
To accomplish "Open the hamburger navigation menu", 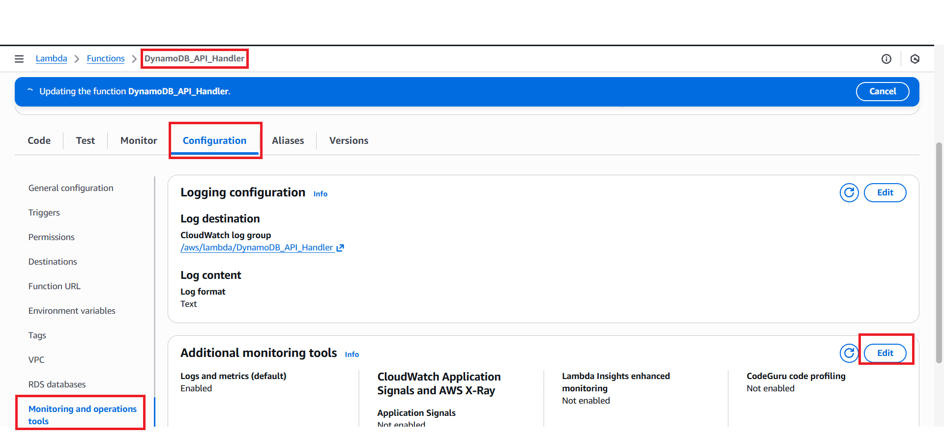I will click(19, 59).
